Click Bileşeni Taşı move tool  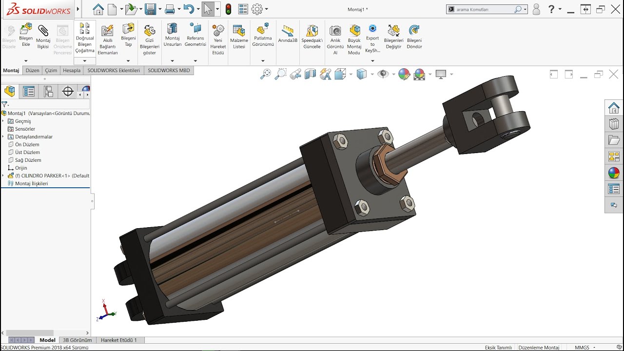point(128,36)
